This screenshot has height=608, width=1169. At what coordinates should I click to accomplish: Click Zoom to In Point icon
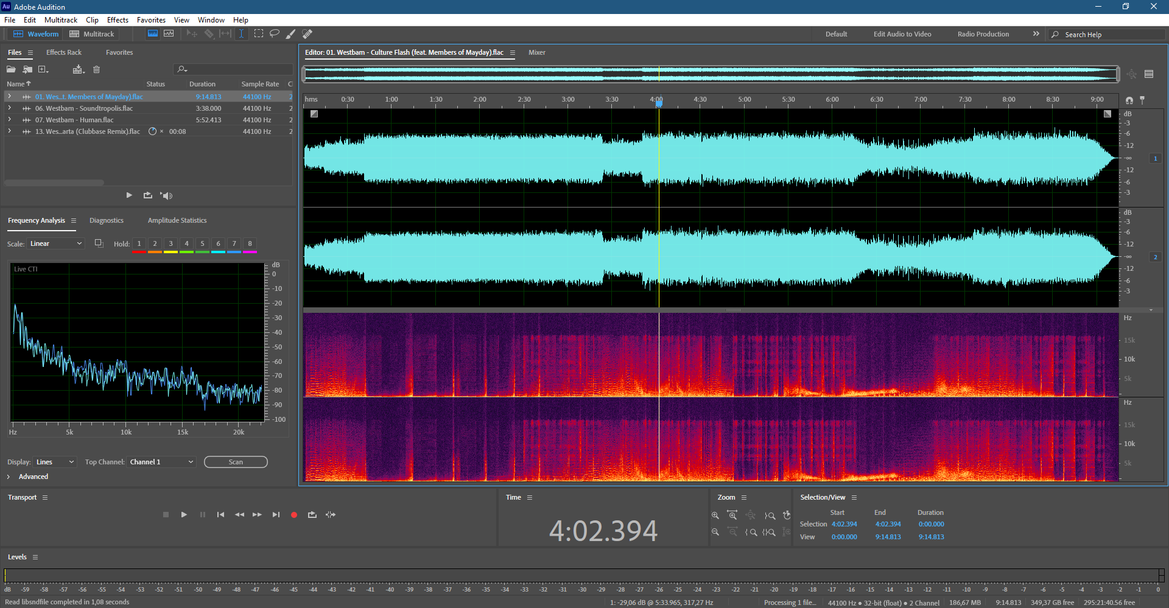751,532
